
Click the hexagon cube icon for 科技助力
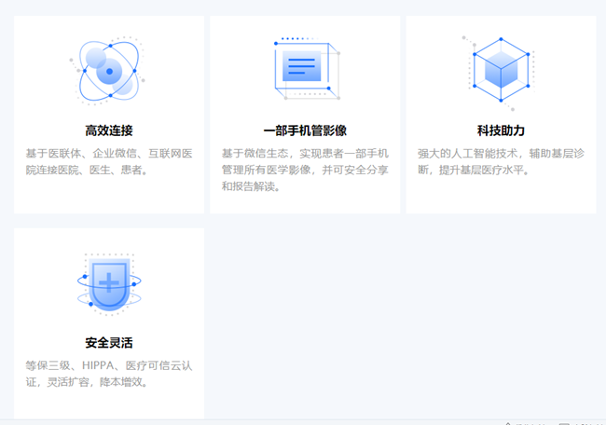point(501,68)
